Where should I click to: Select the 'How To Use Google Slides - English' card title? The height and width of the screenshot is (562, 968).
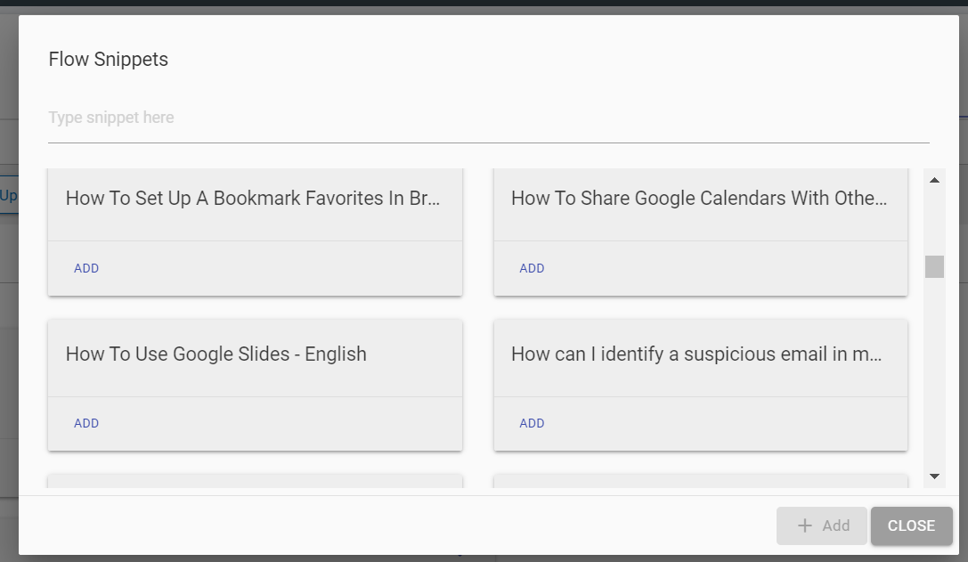[216, 354]
